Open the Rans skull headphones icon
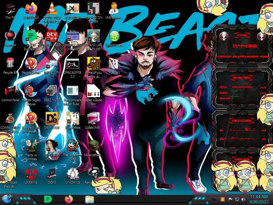Image resolution: width=273 pixels, height=205 pixels. tap(94, 173)
